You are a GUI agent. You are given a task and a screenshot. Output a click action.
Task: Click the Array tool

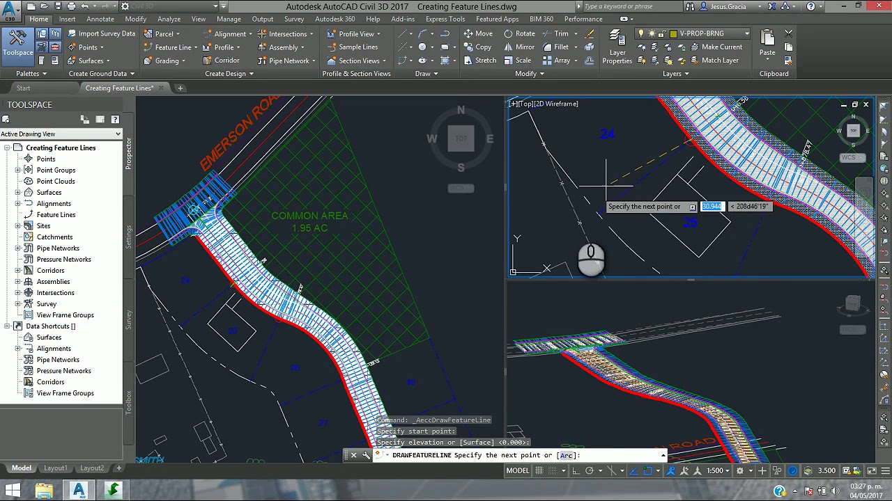557,61
